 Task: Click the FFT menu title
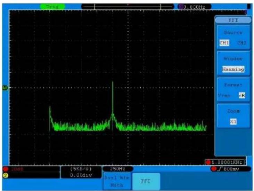(233, 20)
